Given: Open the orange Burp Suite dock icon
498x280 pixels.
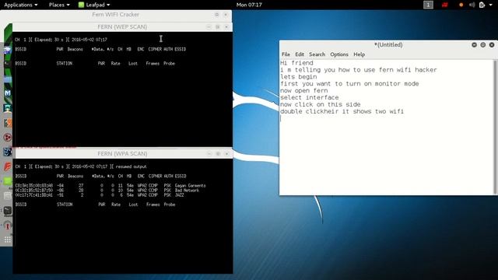Looking at the screenshot, I should click(8, 123).
